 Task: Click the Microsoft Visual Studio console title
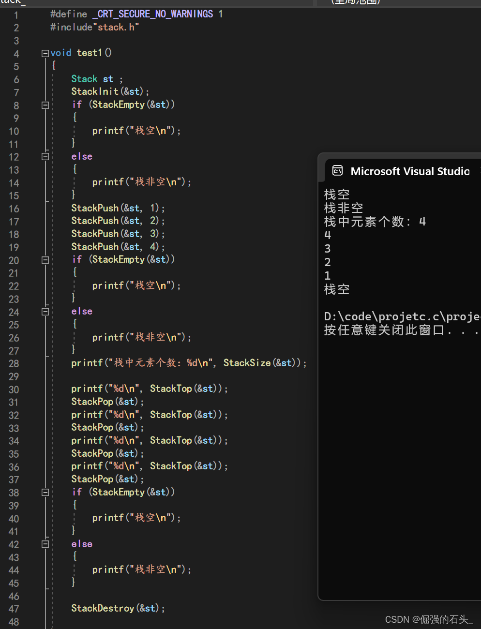[410, 171]
